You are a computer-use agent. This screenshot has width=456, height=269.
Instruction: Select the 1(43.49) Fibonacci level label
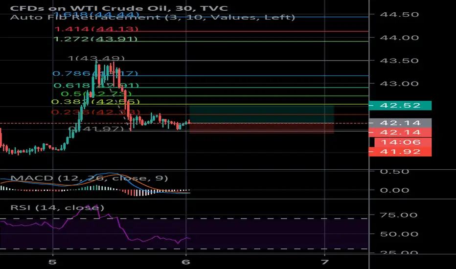[96, 58]
